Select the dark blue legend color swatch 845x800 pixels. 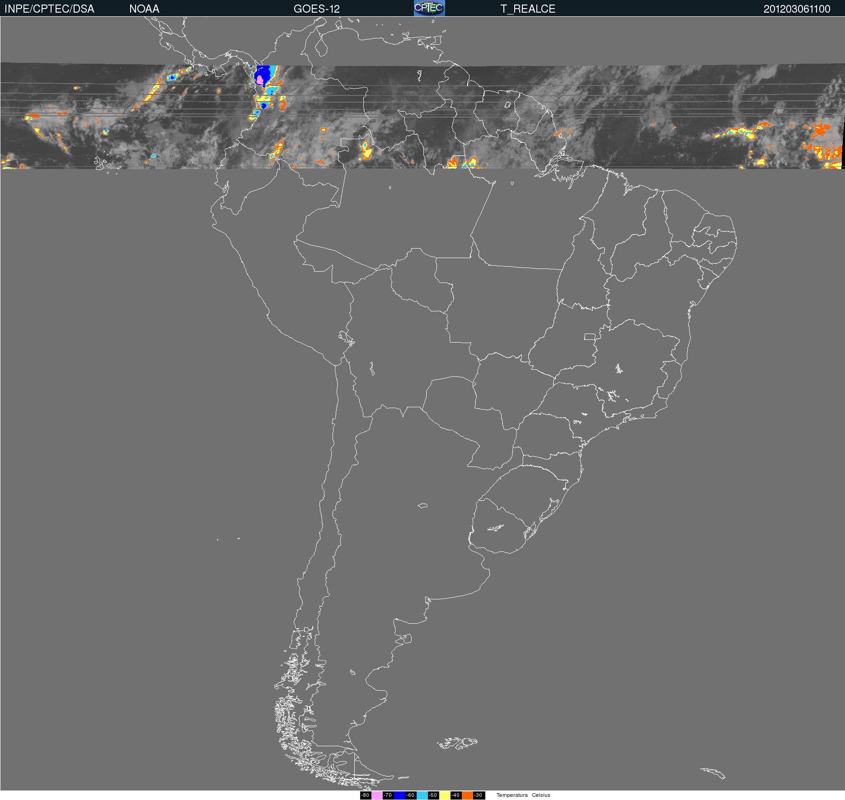(x=399, y=795)
